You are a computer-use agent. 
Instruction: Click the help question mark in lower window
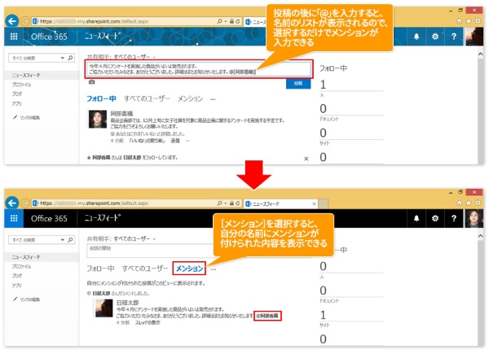(x=455, y=218)
